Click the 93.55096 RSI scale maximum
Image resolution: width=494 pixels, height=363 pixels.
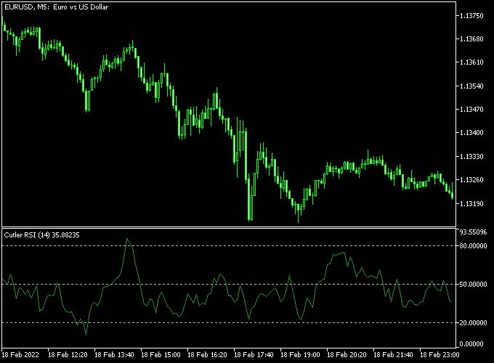coord(473,232)
